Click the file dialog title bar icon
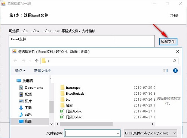 click(14, 51)
